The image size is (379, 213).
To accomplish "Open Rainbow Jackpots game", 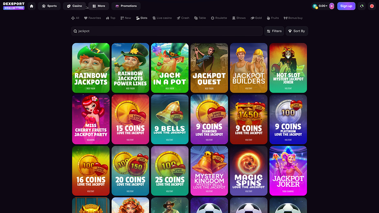I will pyautogui.click(x=91, y=68).
